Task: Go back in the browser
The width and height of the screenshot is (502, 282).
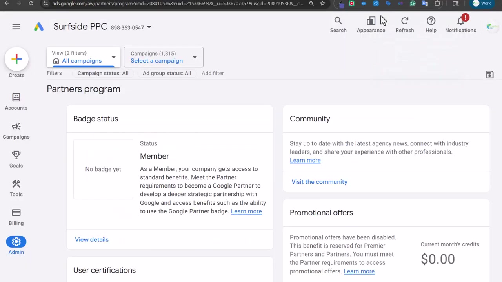Action: (x=7, y=4)
